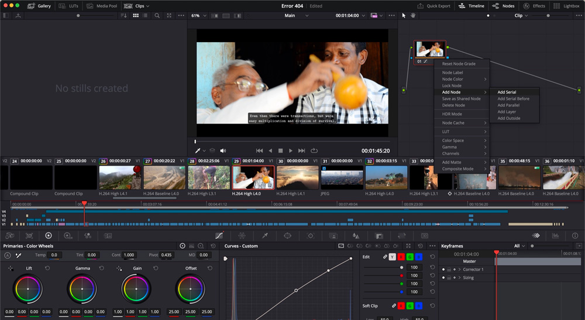Open the search icon in Gallery toolbar

tap(157, 16)
